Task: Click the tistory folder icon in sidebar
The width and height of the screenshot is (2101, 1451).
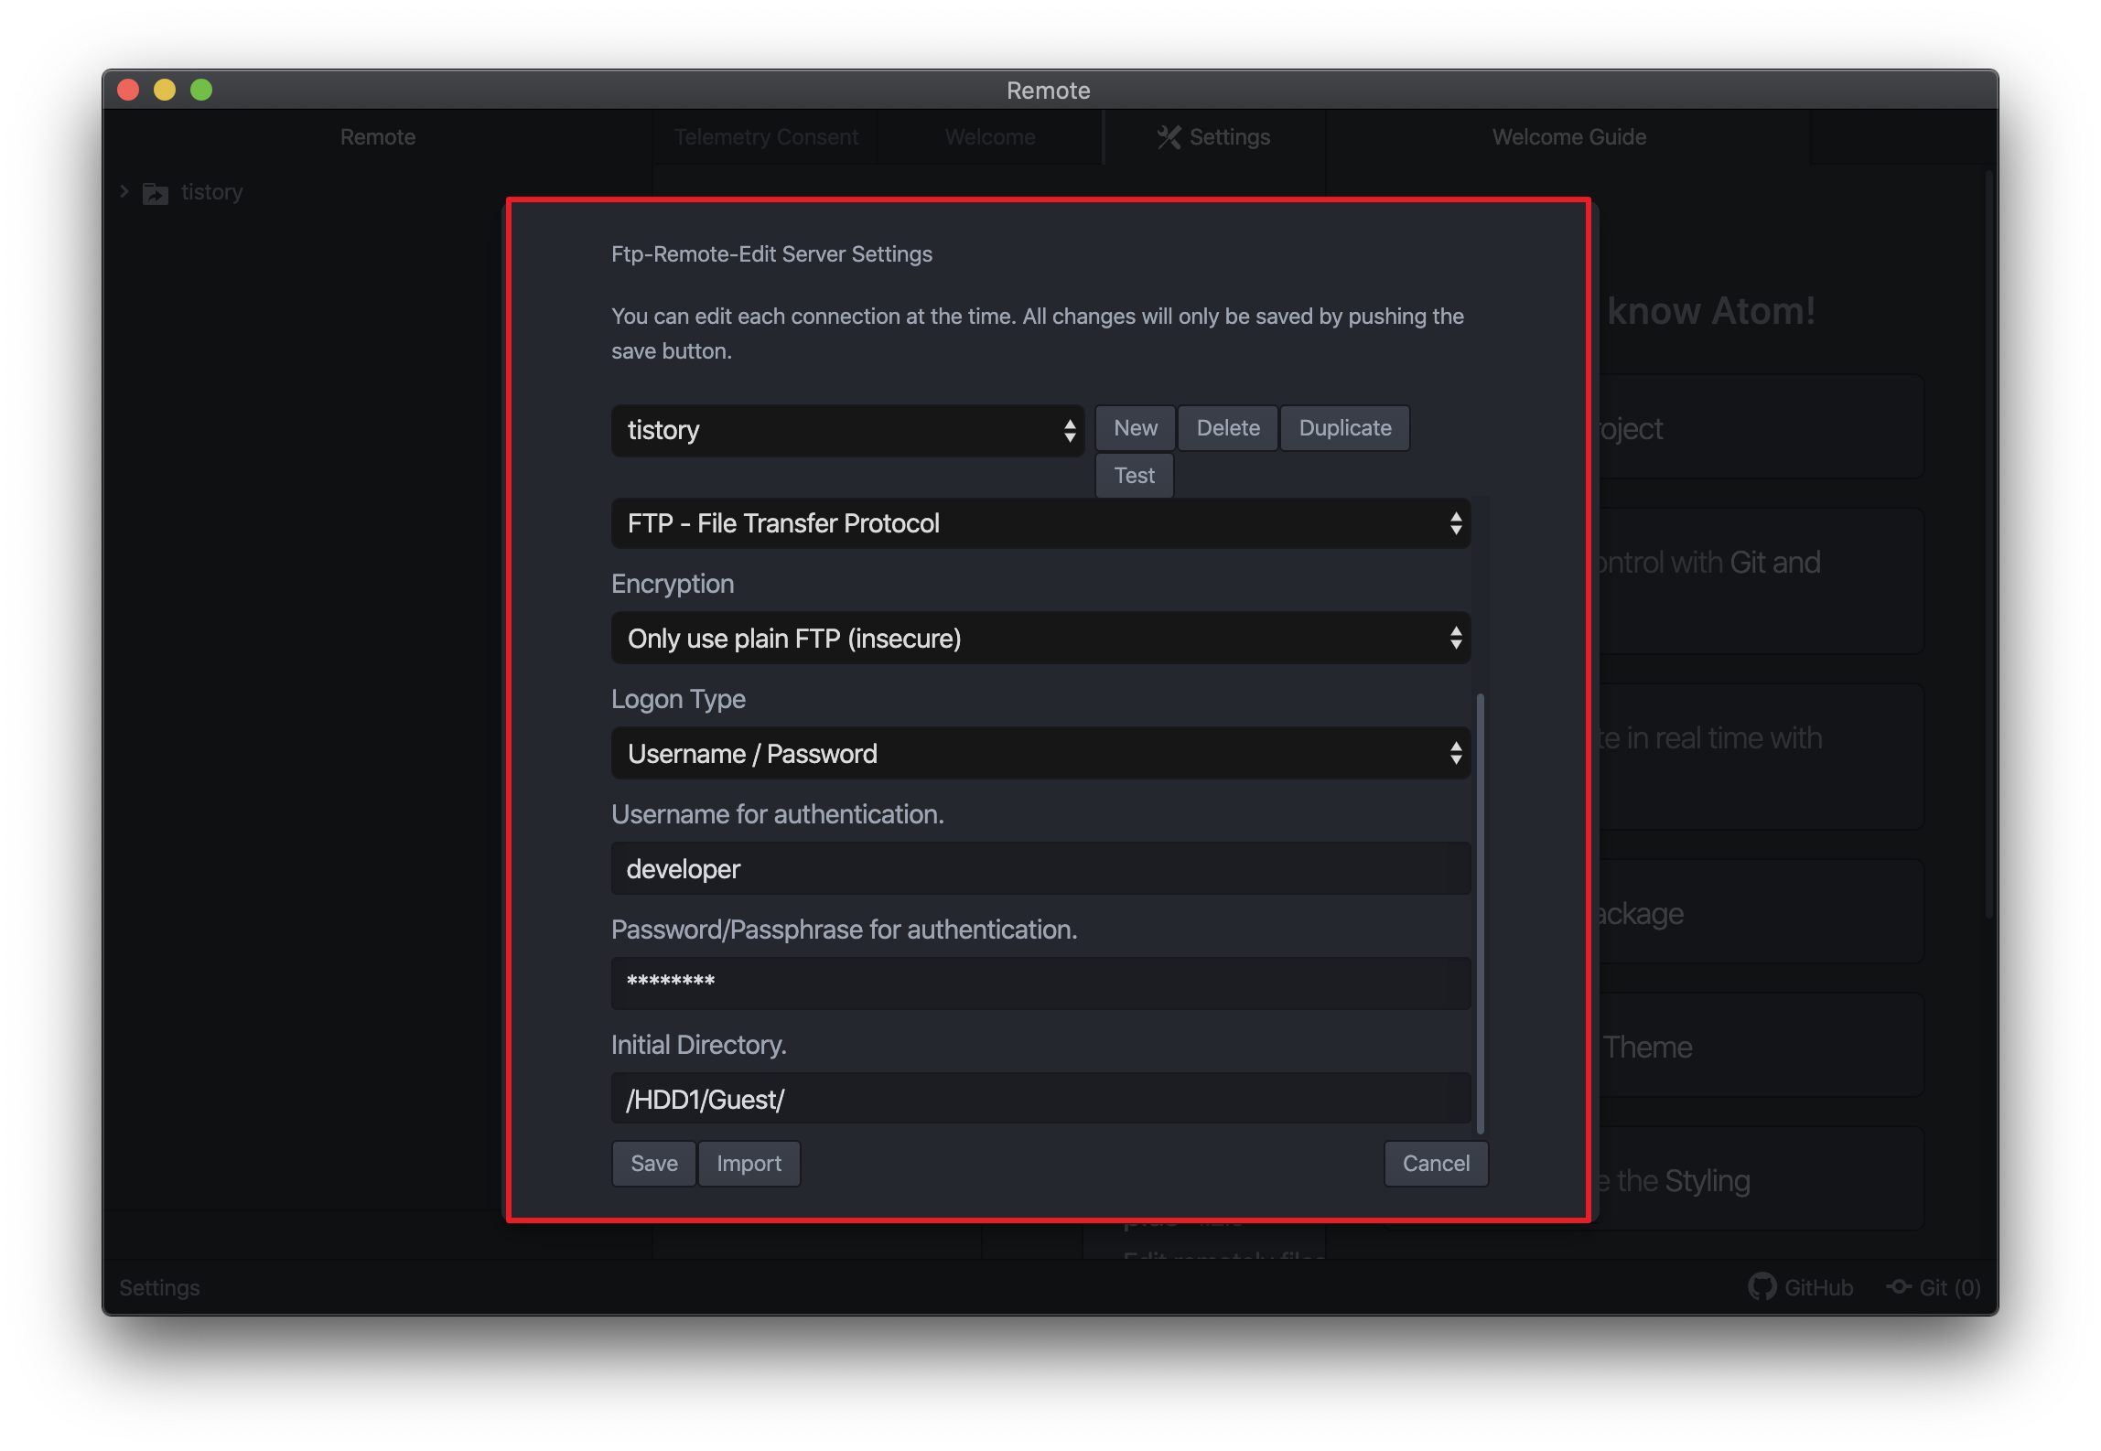Action: [156, 193]
